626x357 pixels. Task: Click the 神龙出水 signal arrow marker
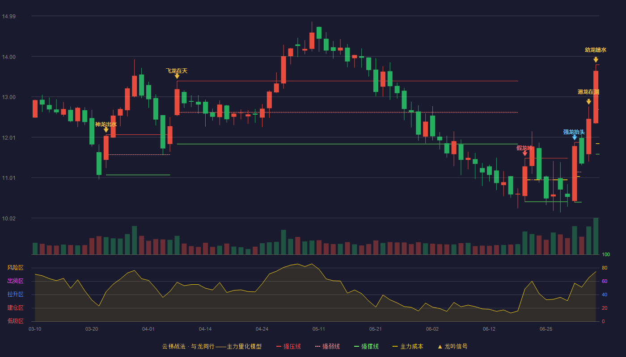106,130
